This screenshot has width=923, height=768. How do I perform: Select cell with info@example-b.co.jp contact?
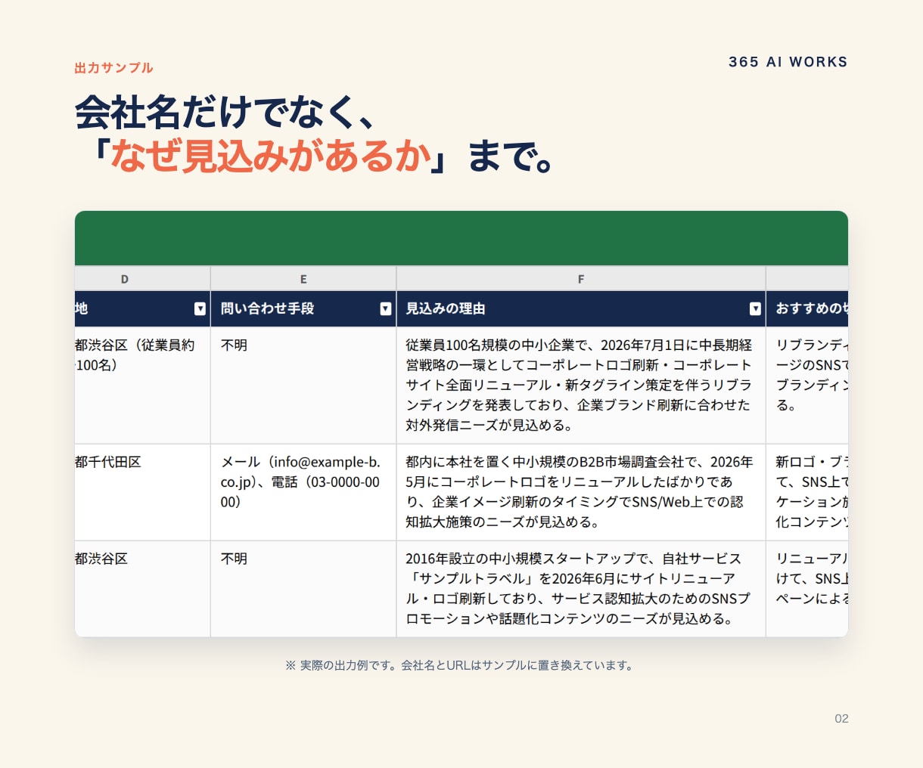point(303,492)
